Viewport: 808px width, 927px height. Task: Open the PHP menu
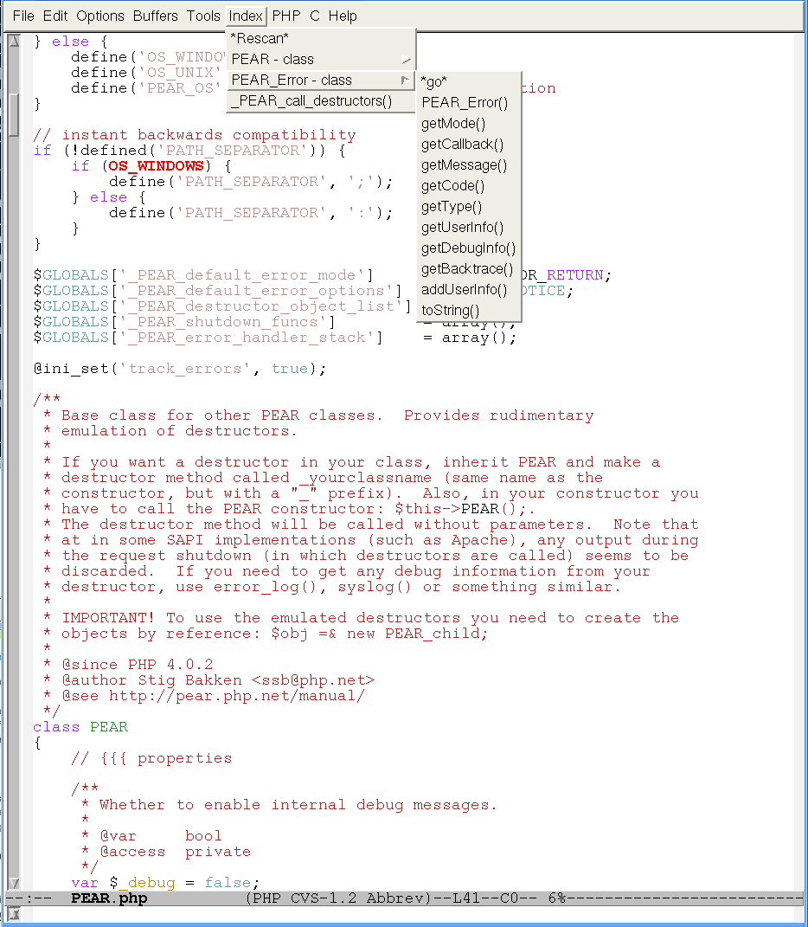tap(286, 16)
